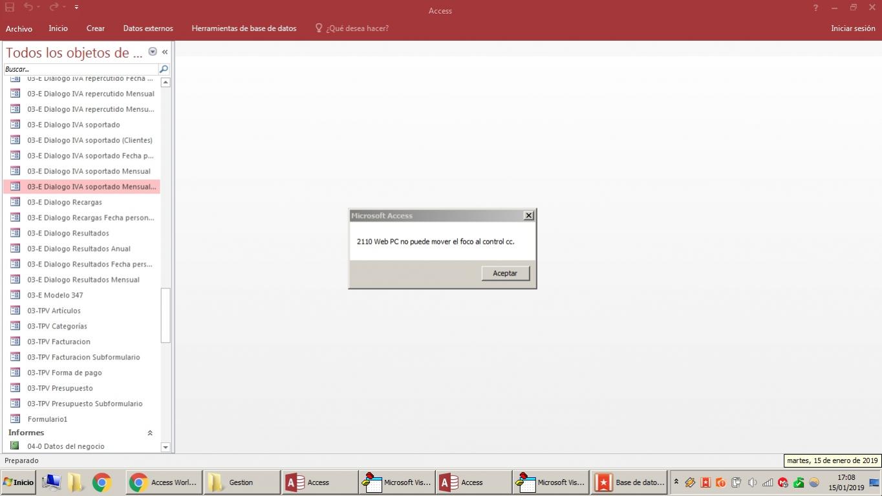Open the Datos externos tab
This screenshot has height=496, width=882.
click(148, 28)
